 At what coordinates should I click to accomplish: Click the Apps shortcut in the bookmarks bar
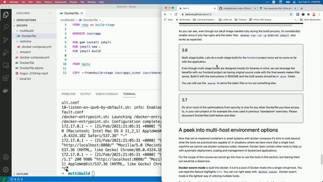click(x=168, y=20)
